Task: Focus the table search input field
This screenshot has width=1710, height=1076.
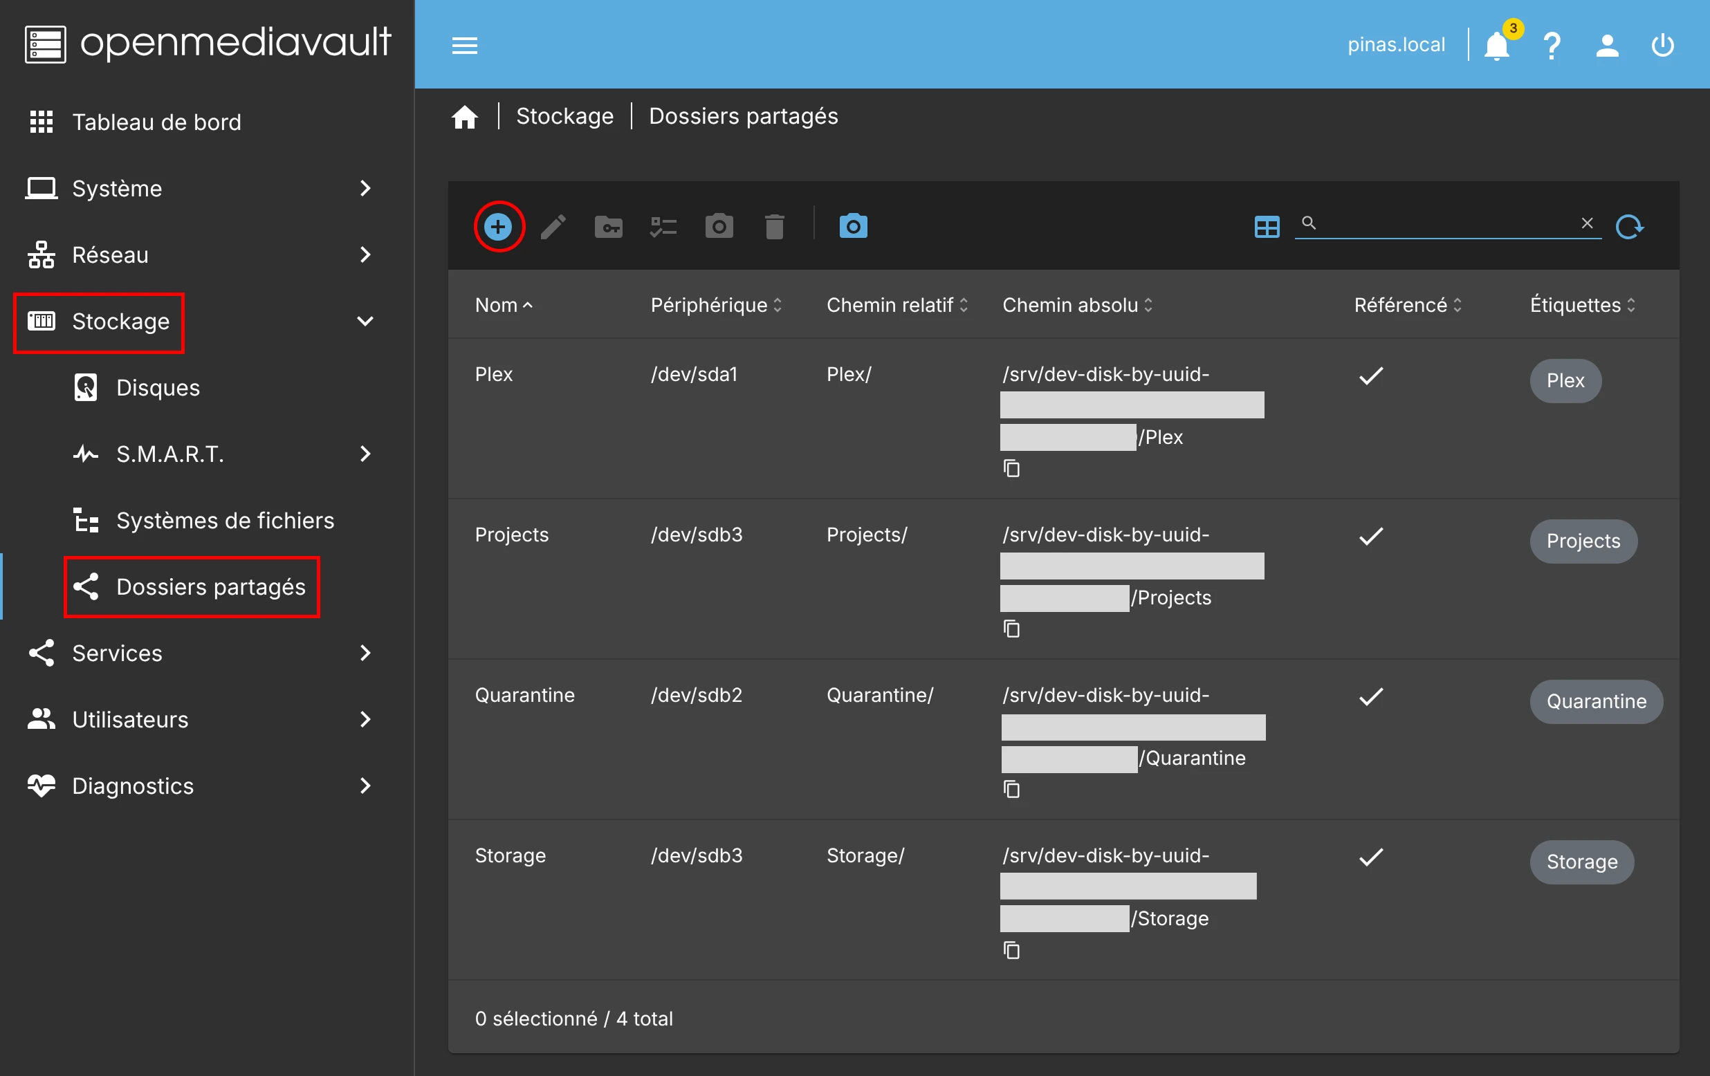Action: 1447,223
